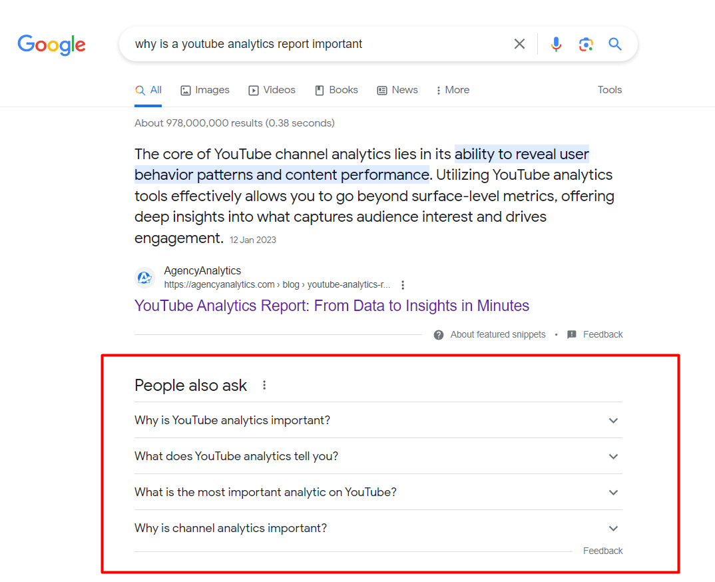Open the three-dot menu beside the AgencyAnalytics URL
Screen dimensions: 715x582
[403, 284]
